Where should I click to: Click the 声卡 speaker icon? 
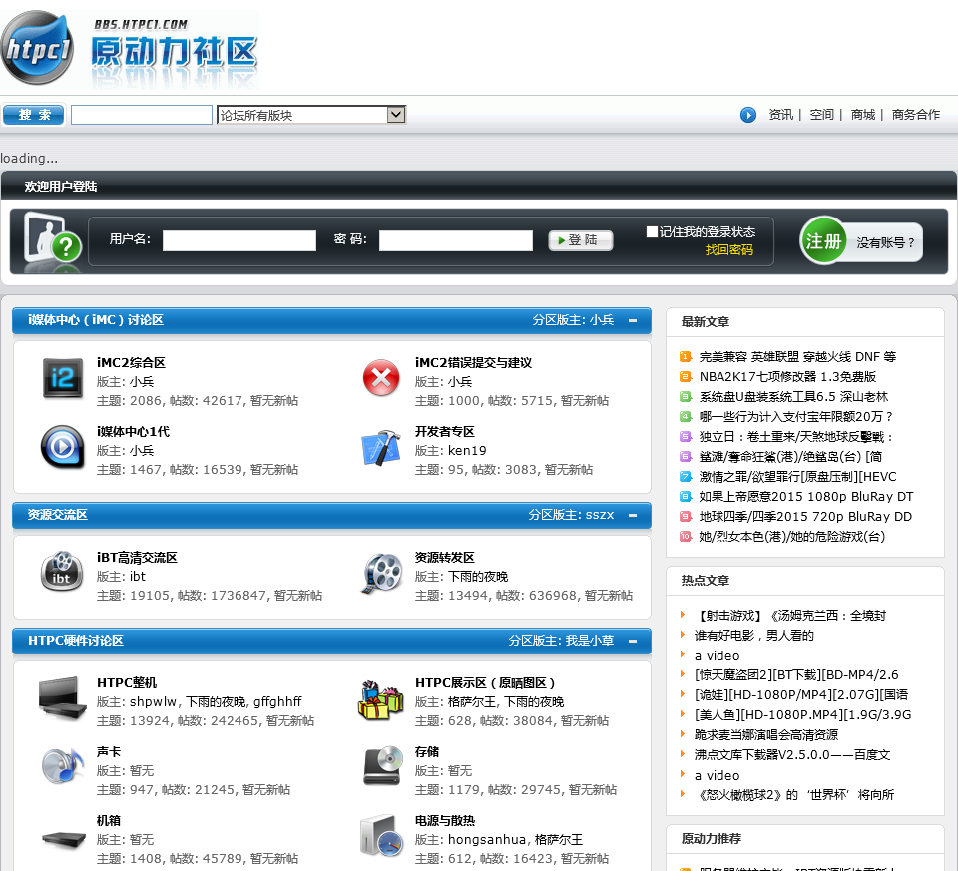click(x=62, y=766)
